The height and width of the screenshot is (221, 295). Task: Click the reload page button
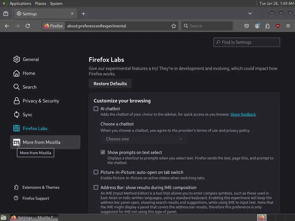pyautogui.click(x=28, y=26)
